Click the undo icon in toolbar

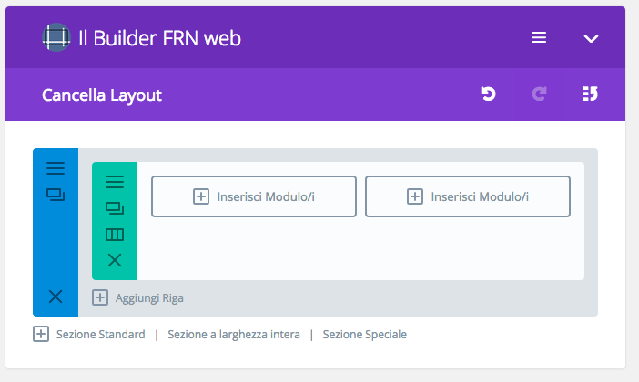pos(488,94)
